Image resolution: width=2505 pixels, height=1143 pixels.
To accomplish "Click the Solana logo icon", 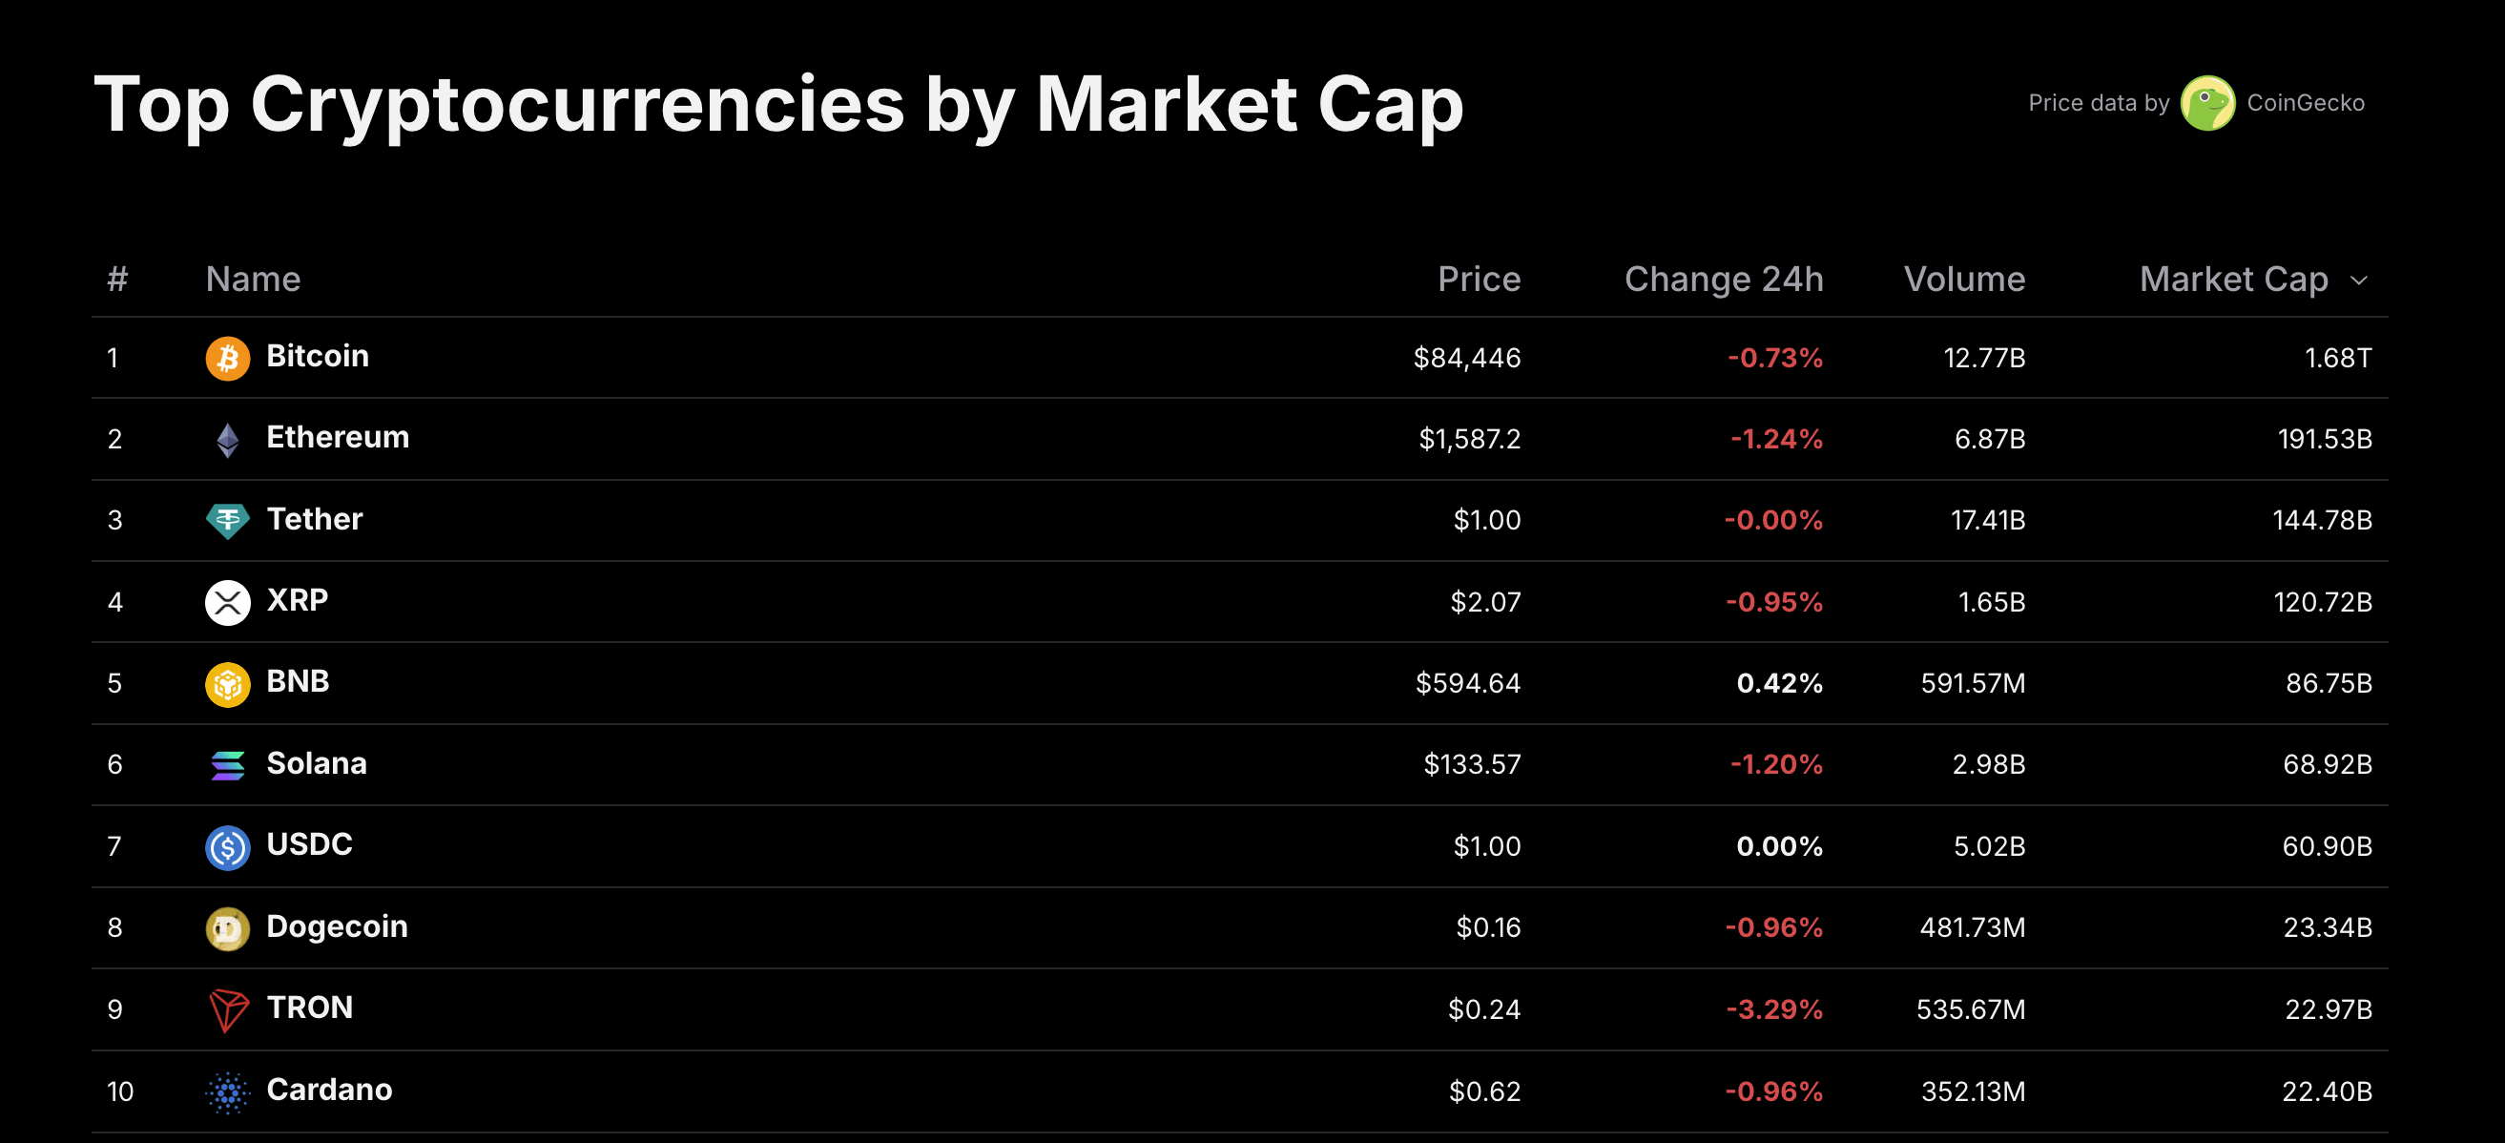I will point(228,764).
